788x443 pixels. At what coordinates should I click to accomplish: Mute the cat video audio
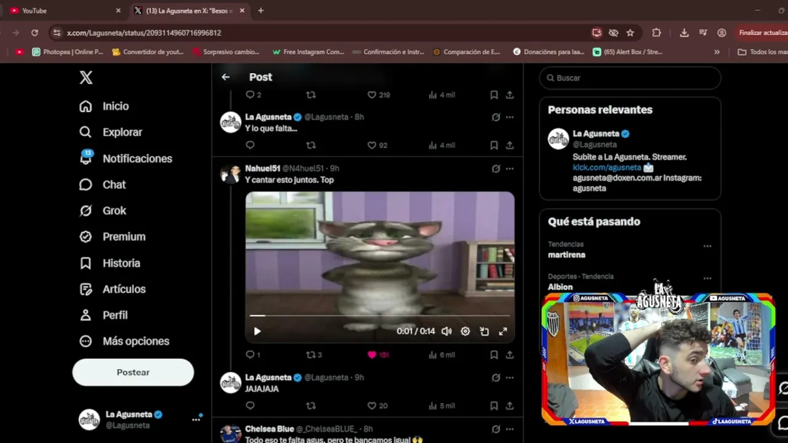click(446, 331)
